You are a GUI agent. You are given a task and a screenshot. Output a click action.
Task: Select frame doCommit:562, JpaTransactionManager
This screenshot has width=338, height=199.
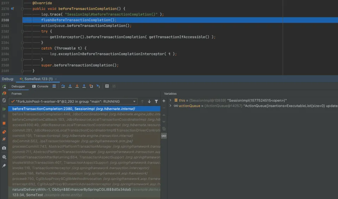84,141
